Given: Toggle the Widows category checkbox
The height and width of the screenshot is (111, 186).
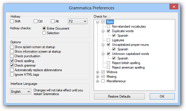Looking at the screenshot, I should [x=103, y=72].
